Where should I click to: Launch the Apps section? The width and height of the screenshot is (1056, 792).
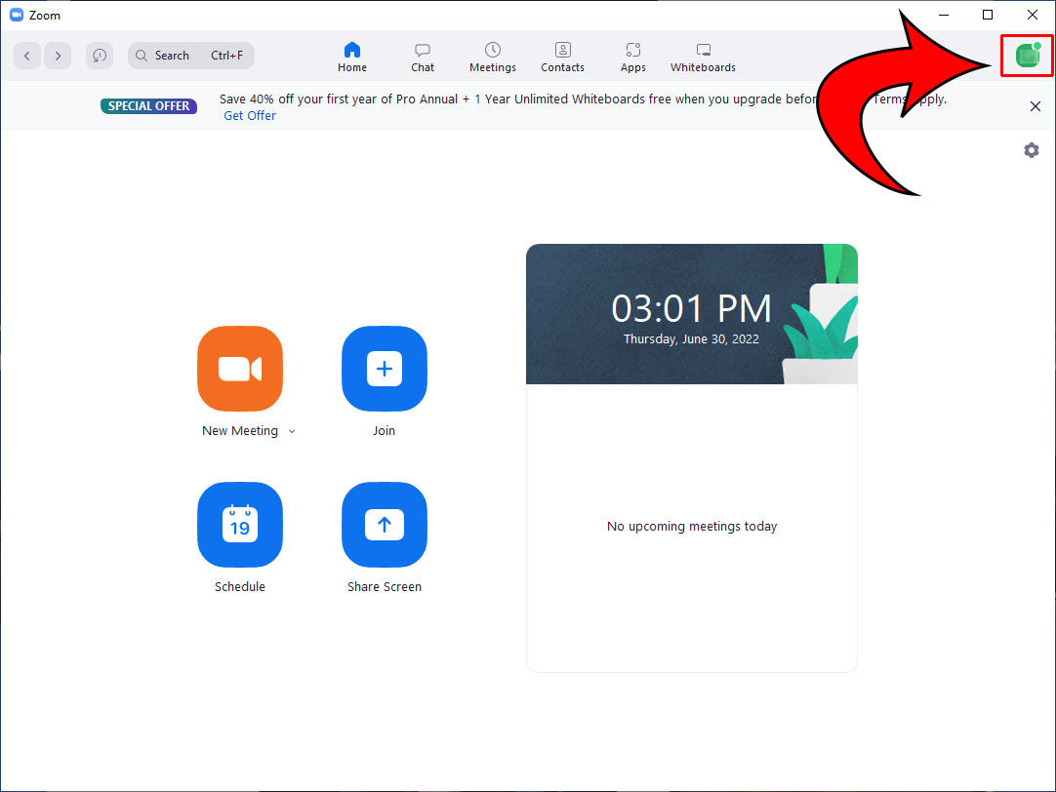click(632, 56)
